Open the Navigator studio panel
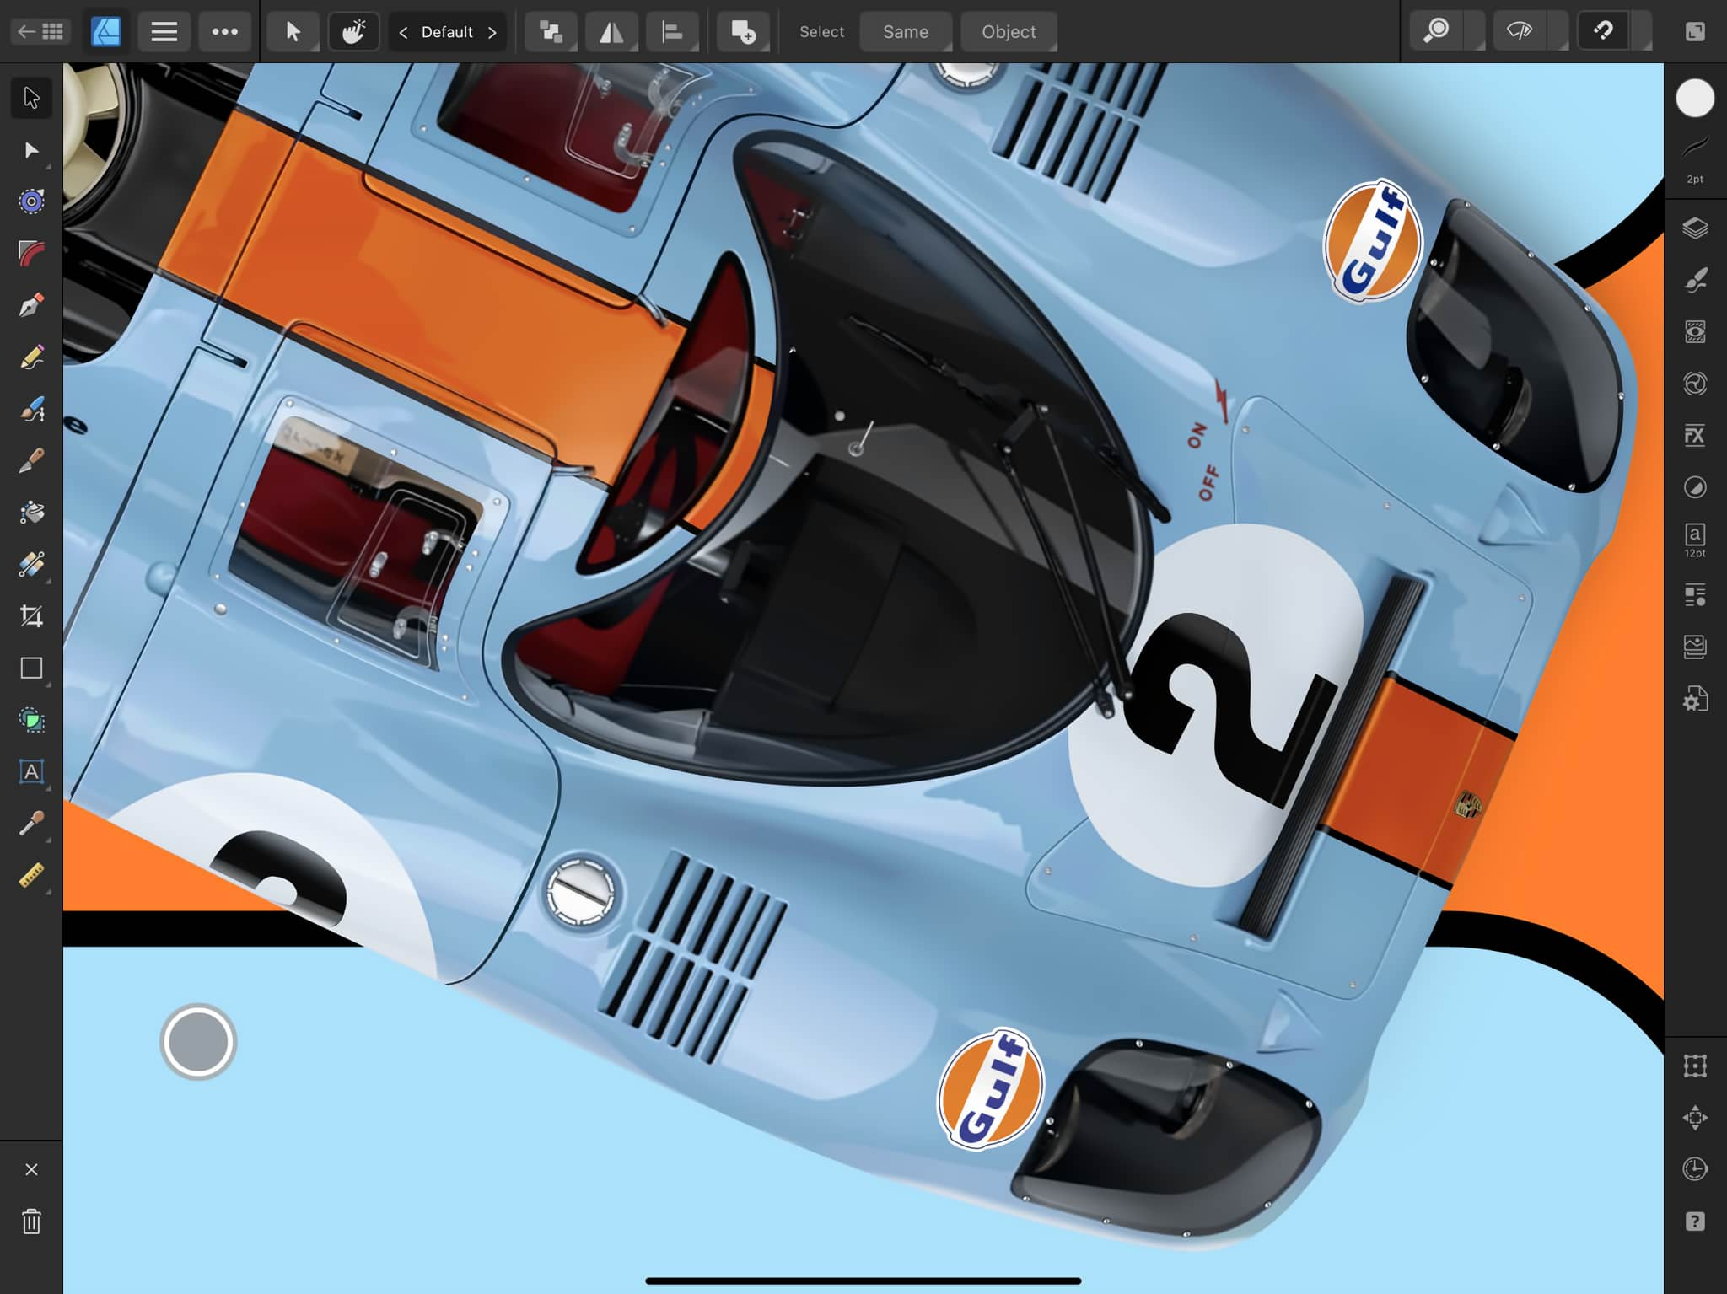The image size is (1727, 1294). coord(1695,1118)
